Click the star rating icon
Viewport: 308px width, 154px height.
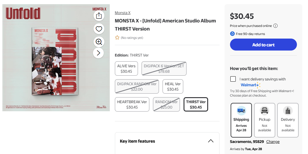117,38
